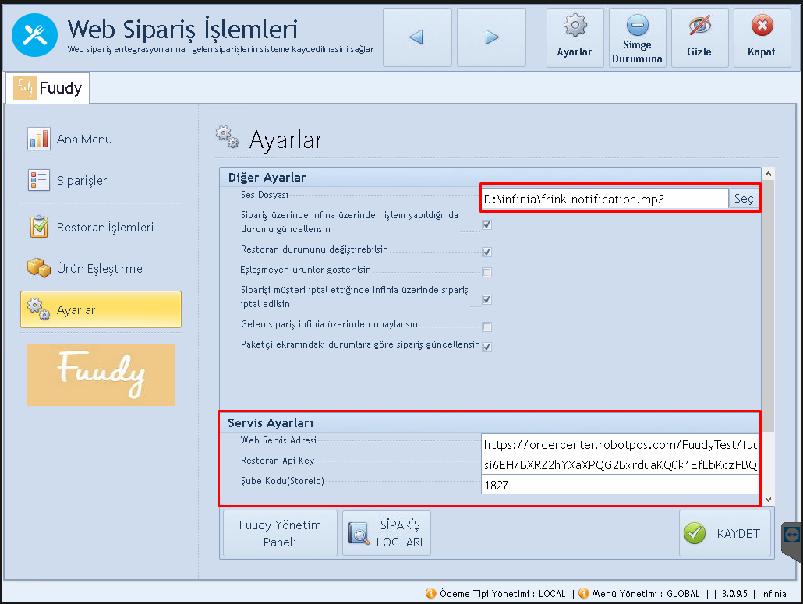Click 'infinia' in the status bar
The height and width of the screenshot is (604, 803).
pos(773,594)
